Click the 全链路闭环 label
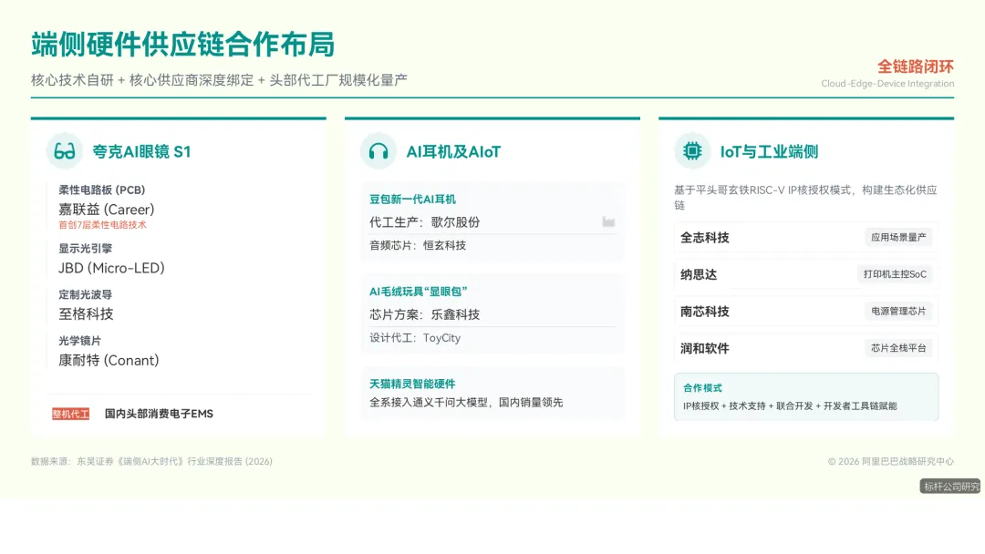The width and height of the screenshot is (985, 554). [x=916, y=67]
